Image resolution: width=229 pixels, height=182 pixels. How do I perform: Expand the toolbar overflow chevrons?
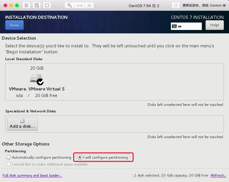89,5
